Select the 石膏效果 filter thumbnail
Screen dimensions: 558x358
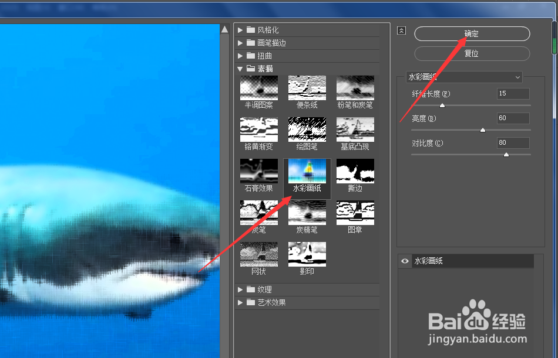pyautogui.click(x=258, y=171)
